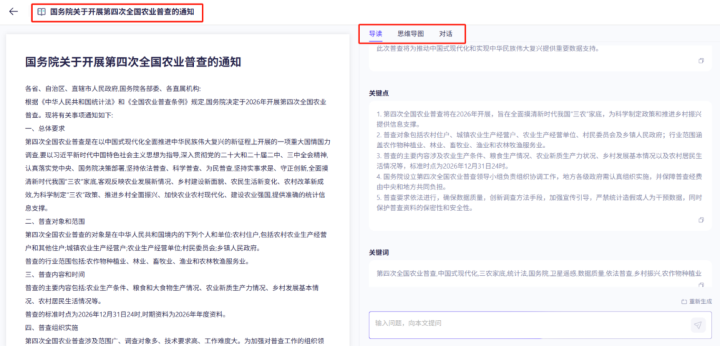The height and width of the screenshot is (346, 720).
Task: Switch to the 导读 tab
Action: point(375,34)
